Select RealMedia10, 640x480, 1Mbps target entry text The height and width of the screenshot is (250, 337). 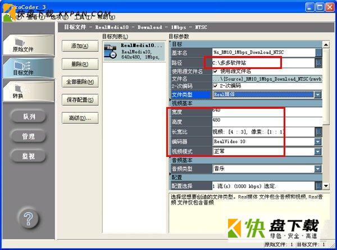click(140, 54)
